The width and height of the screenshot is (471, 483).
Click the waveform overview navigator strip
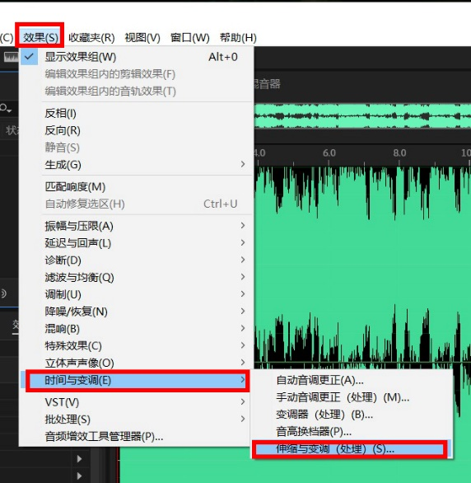point(362,116)
